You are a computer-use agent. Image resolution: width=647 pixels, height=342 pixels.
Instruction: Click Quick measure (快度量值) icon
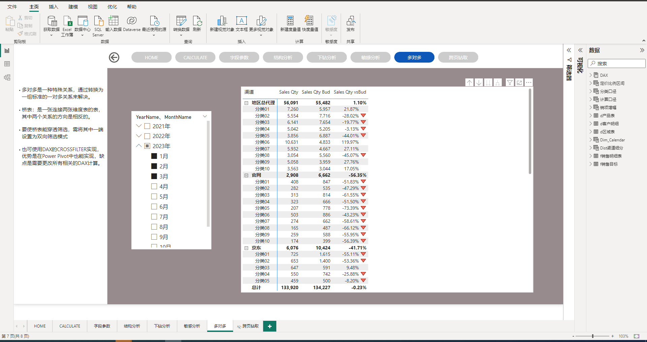[x=309, y=21]
